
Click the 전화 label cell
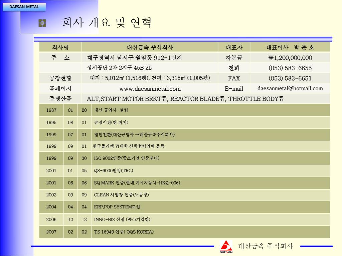coord(234,68)
